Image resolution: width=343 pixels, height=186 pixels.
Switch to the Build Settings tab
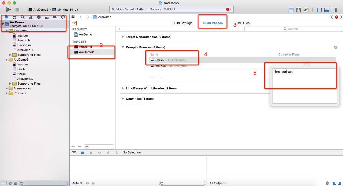click(182, 23)
